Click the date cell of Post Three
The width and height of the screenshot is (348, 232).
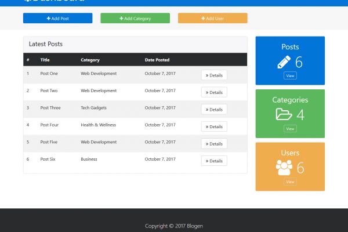pos(160,108)
